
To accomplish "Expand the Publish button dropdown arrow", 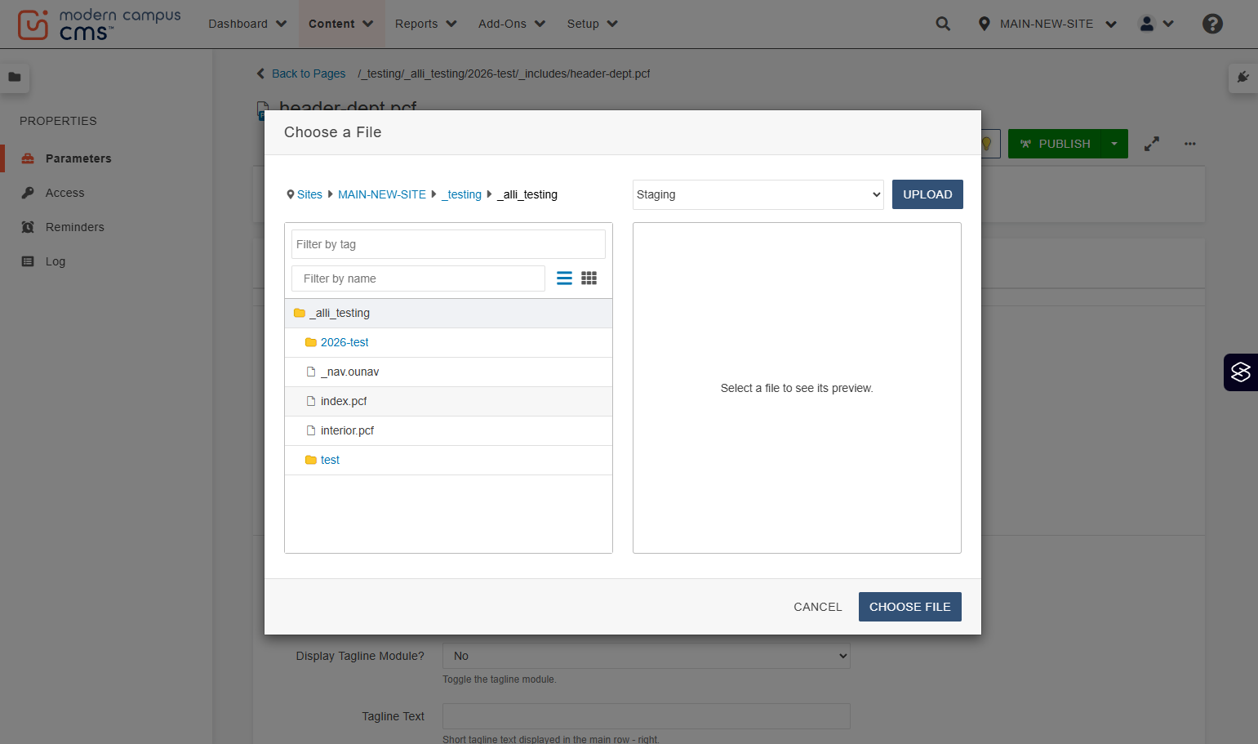I will [x=1114, y=144].
